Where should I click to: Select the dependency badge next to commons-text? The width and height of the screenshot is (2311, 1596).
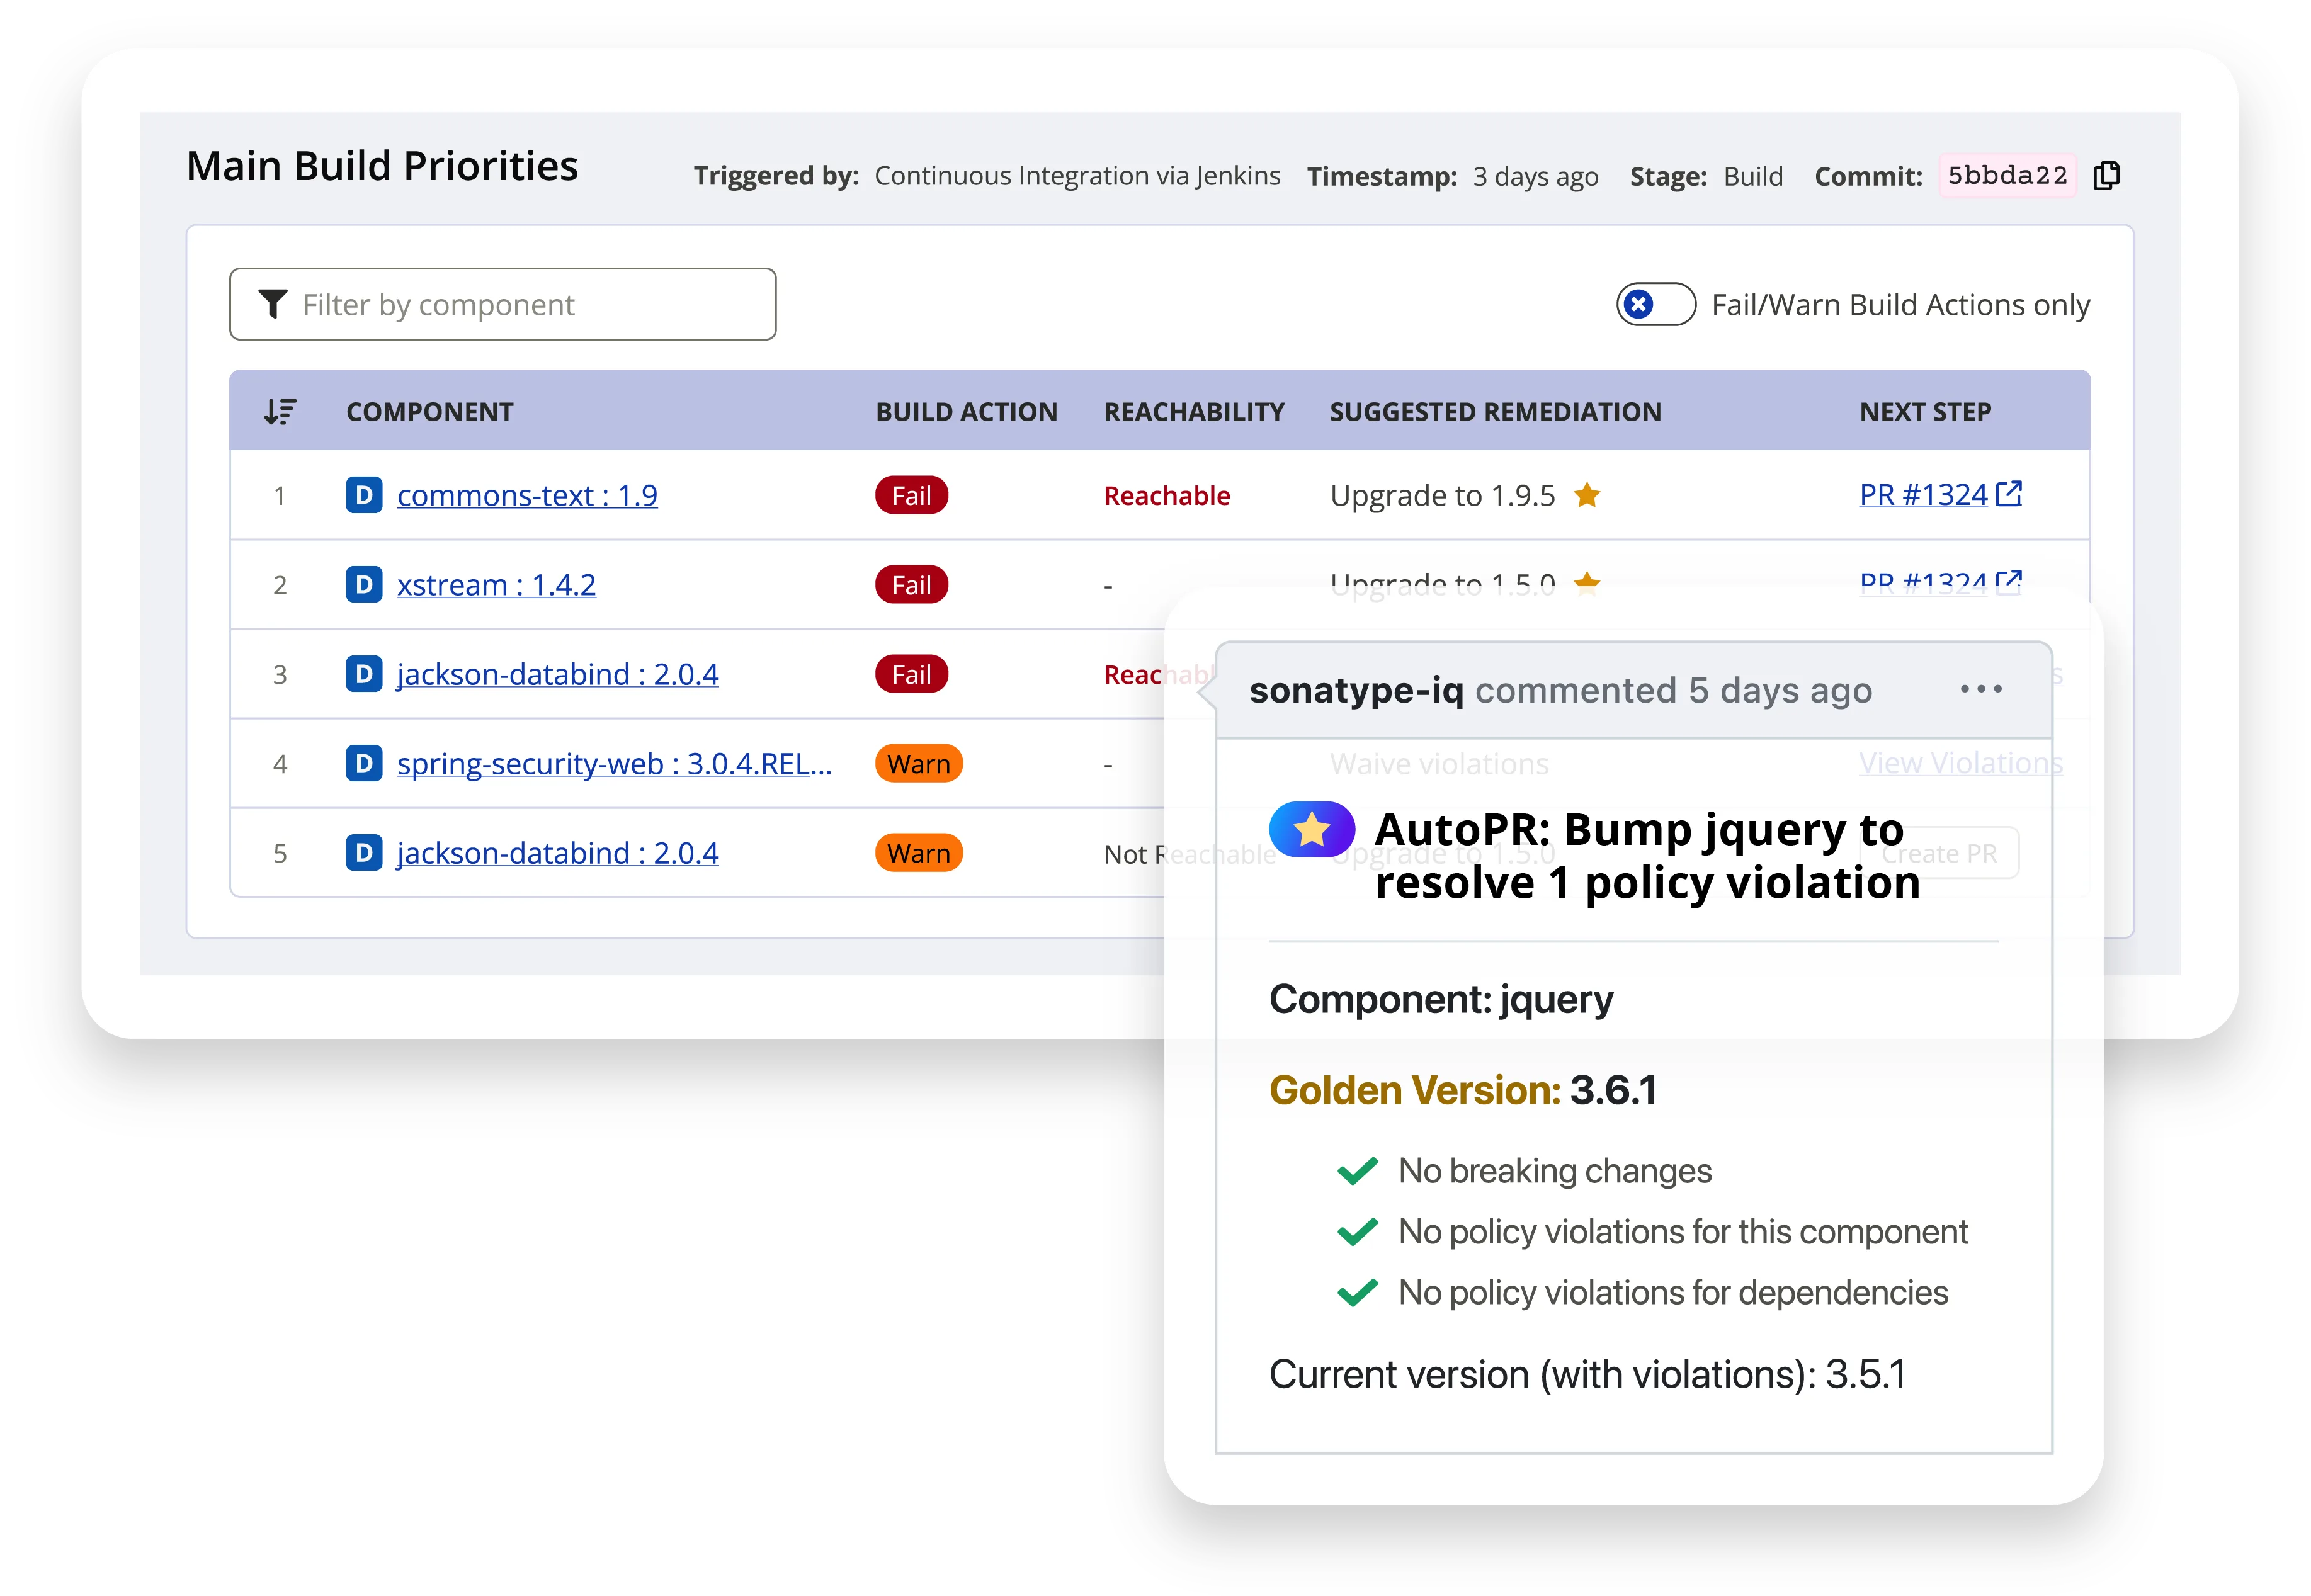tap(363, 494)
